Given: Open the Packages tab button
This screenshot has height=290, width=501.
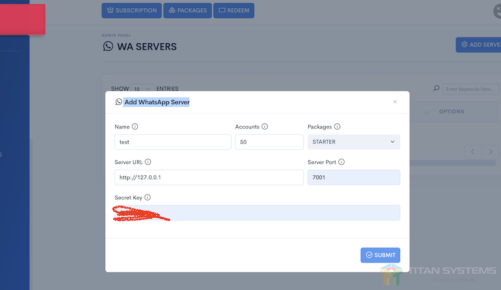Looking at the screenshot, I should [x=189, y=10].
